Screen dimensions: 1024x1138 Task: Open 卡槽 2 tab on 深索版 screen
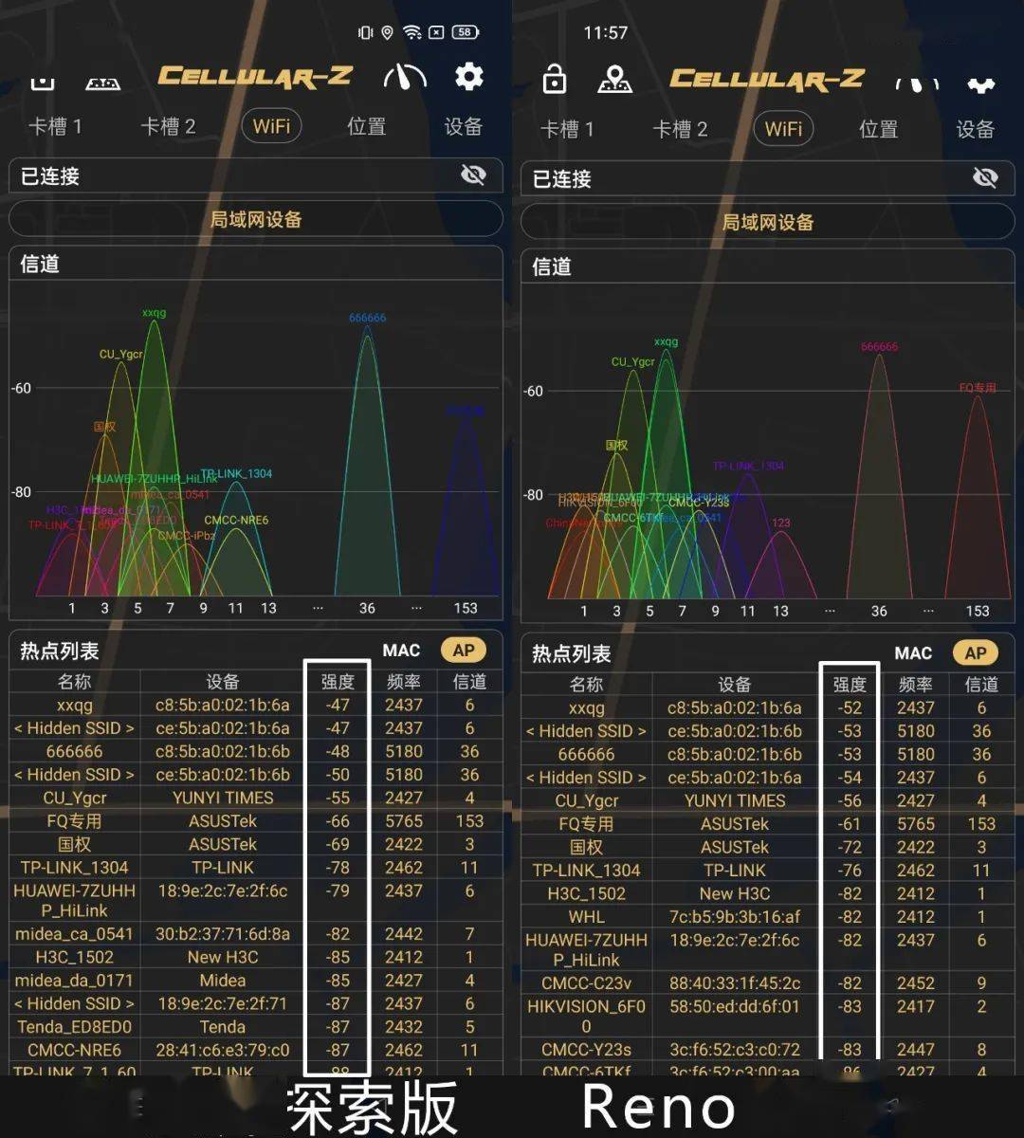coord(168,126)
